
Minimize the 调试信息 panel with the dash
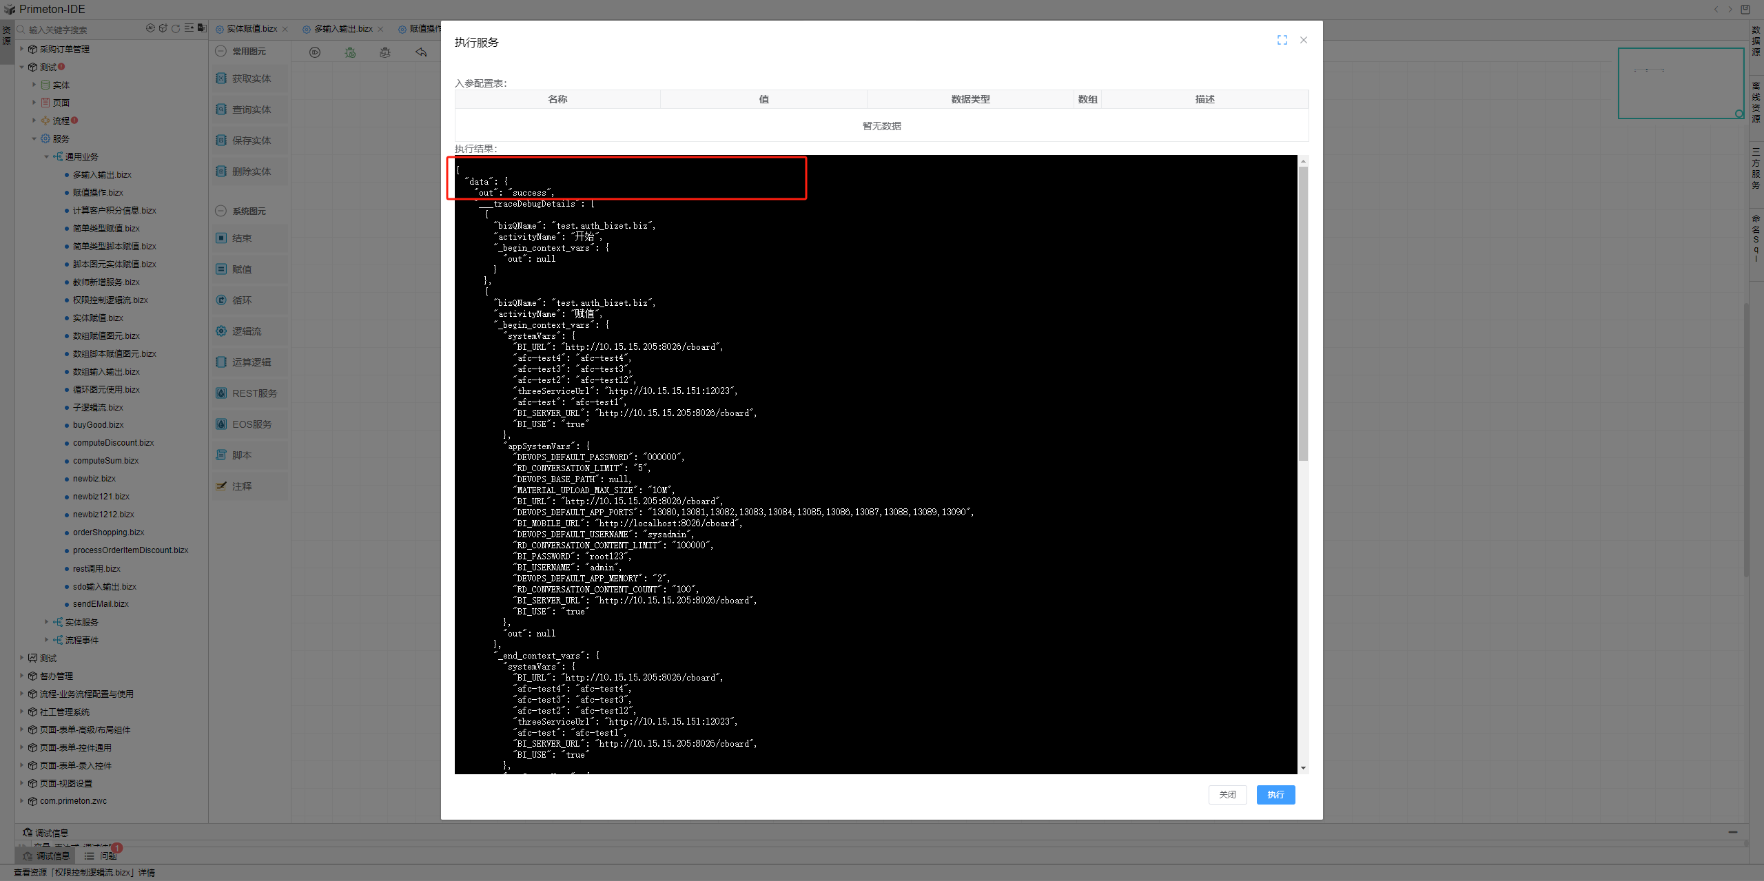tap(1733, 832)
